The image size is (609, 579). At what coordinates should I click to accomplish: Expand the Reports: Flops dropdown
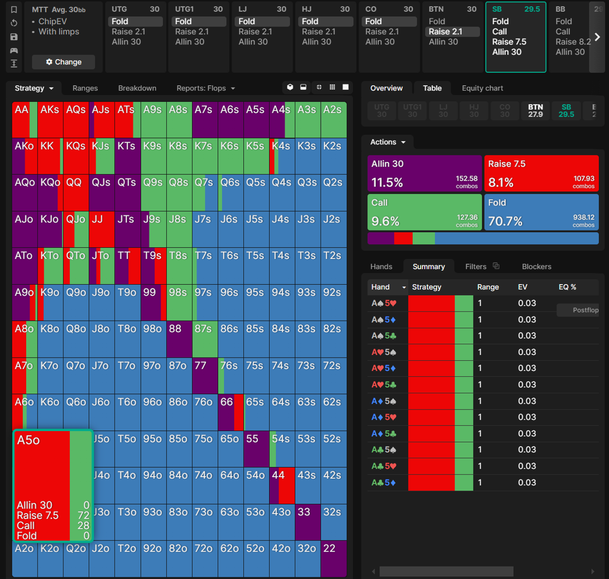coord(205,88)
